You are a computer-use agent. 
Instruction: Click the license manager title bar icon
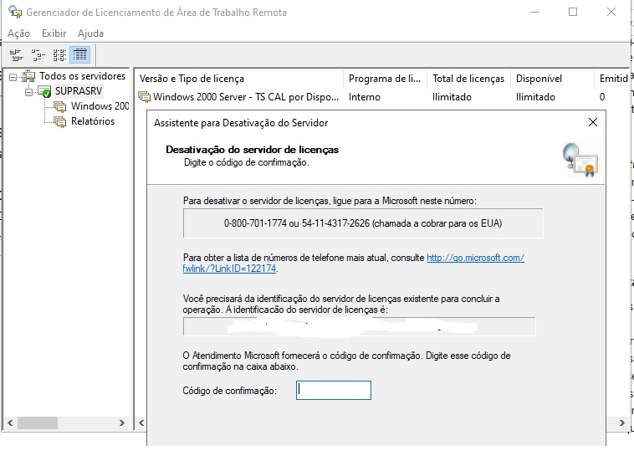[x=15, y=12]
